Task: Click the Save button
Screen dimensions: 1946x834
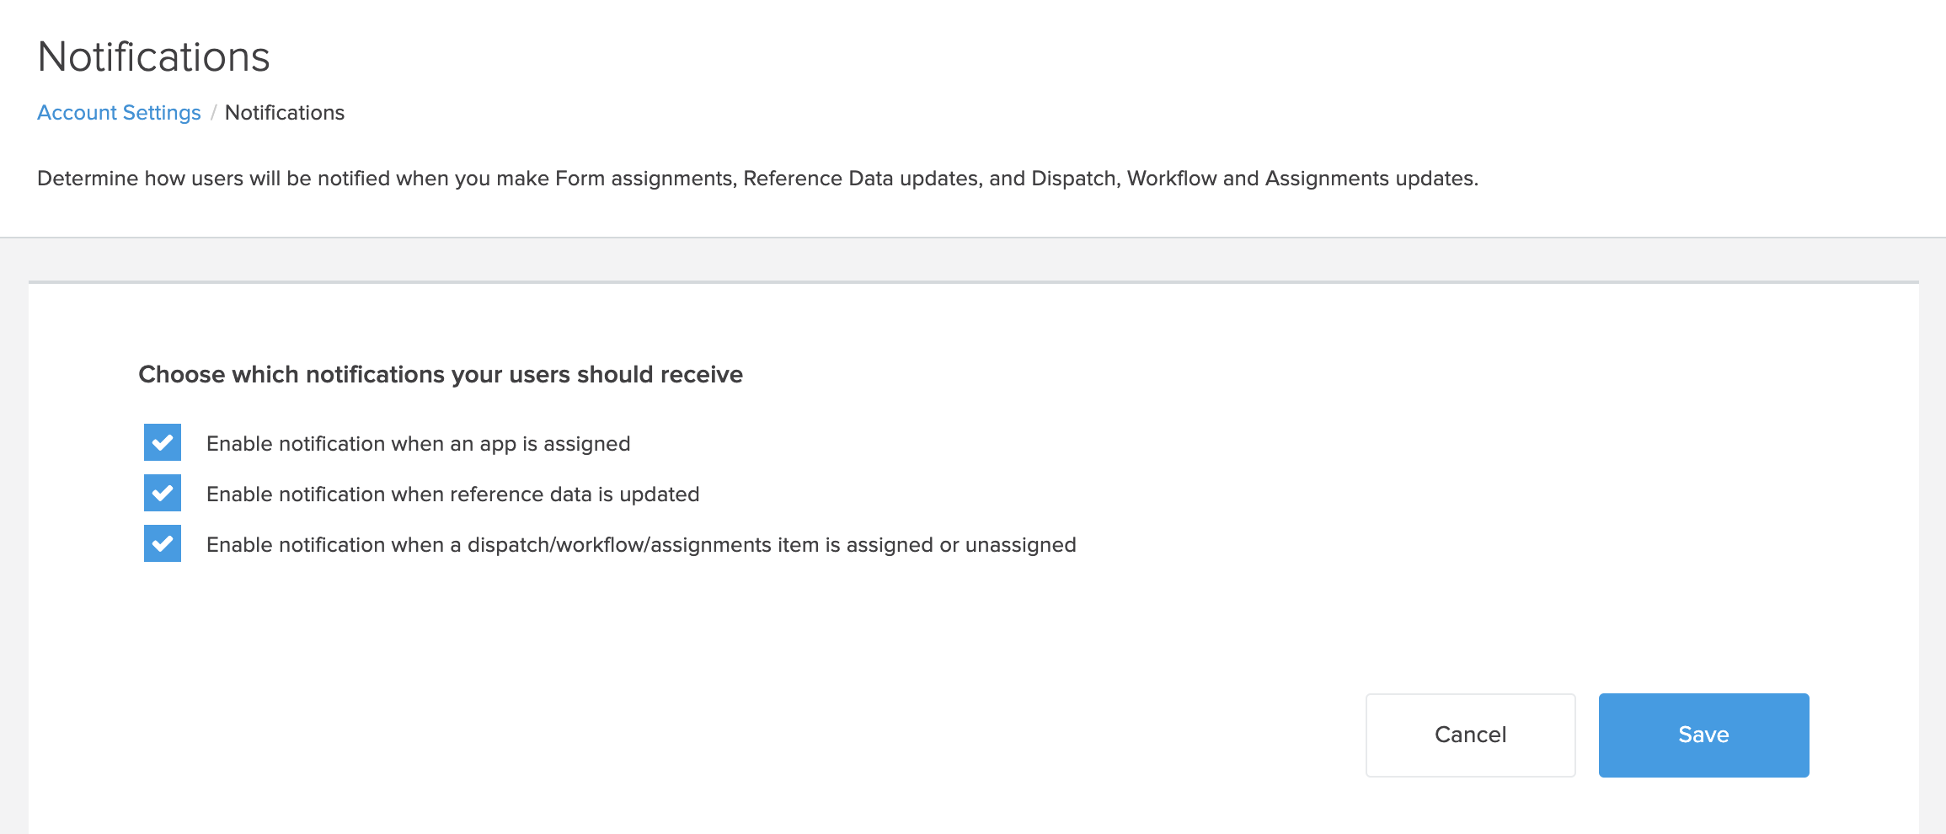Action: click(1703, 735)
